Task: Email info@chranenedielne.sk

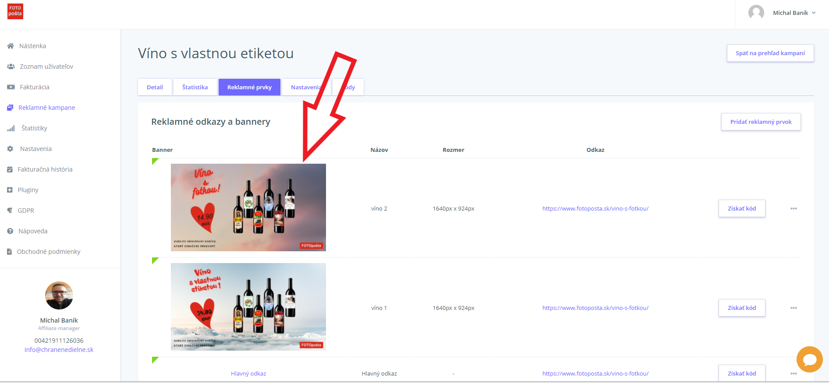Action: pyautogui.click(x=59, y=350)
